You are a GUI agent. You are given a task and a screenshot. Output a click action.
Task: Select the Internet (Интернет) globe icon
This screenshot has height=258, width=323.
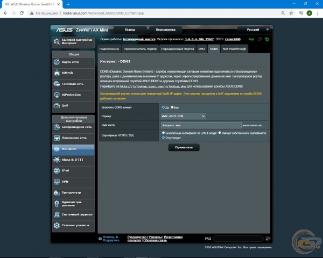click(57, 149)
